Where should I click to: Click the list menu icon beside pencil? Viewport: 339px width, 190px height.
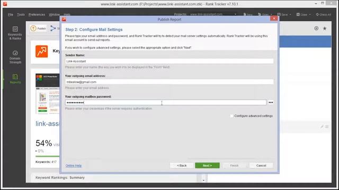tap(327, 127)
